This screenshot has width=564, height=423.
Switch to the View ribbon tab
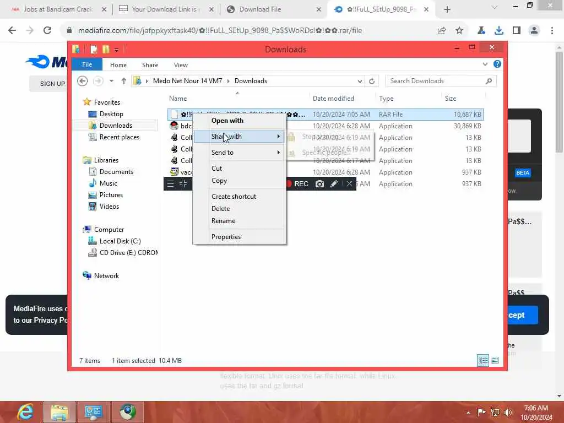tap(181, 65)
